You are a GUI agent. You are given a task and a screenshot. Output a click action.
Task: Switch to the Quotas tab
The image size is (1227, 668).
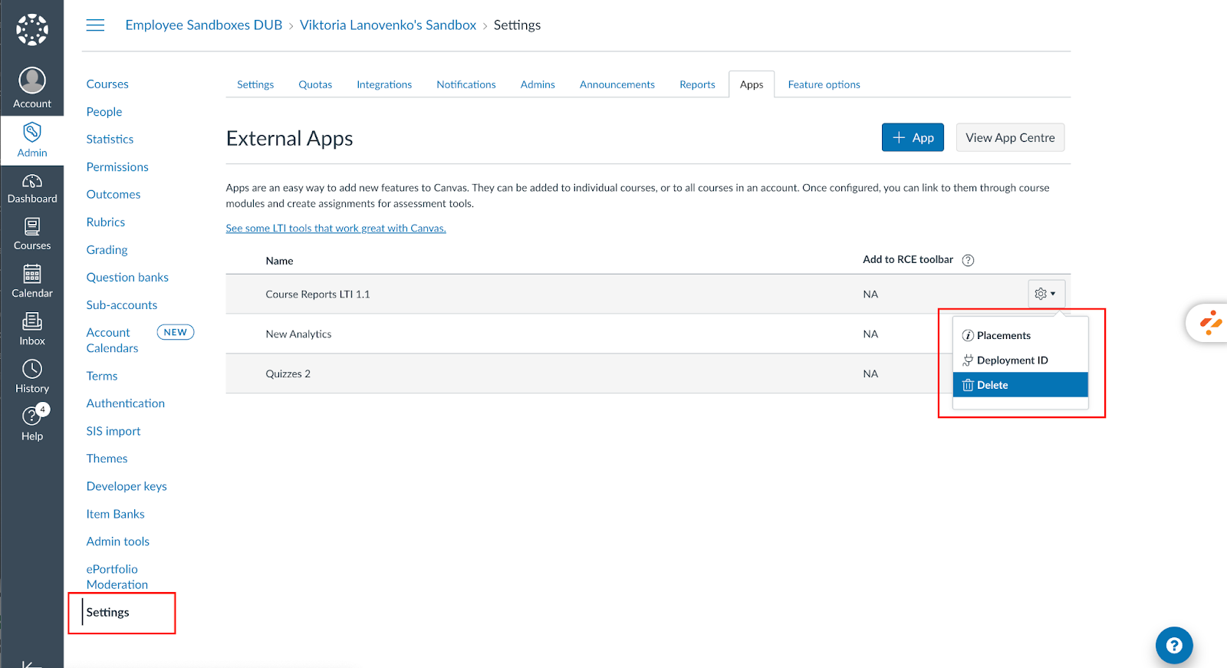click(x=315, y=84)
